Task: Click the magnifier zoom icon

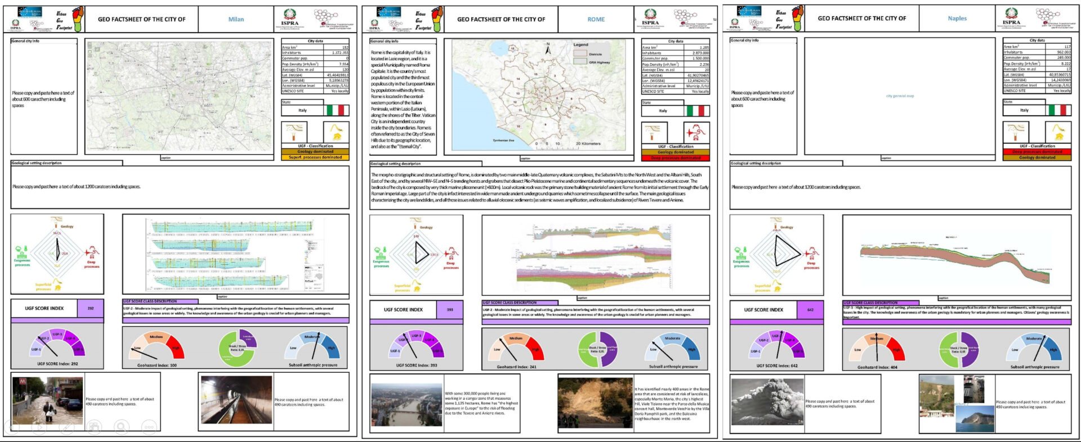Action: coord(121,428)
